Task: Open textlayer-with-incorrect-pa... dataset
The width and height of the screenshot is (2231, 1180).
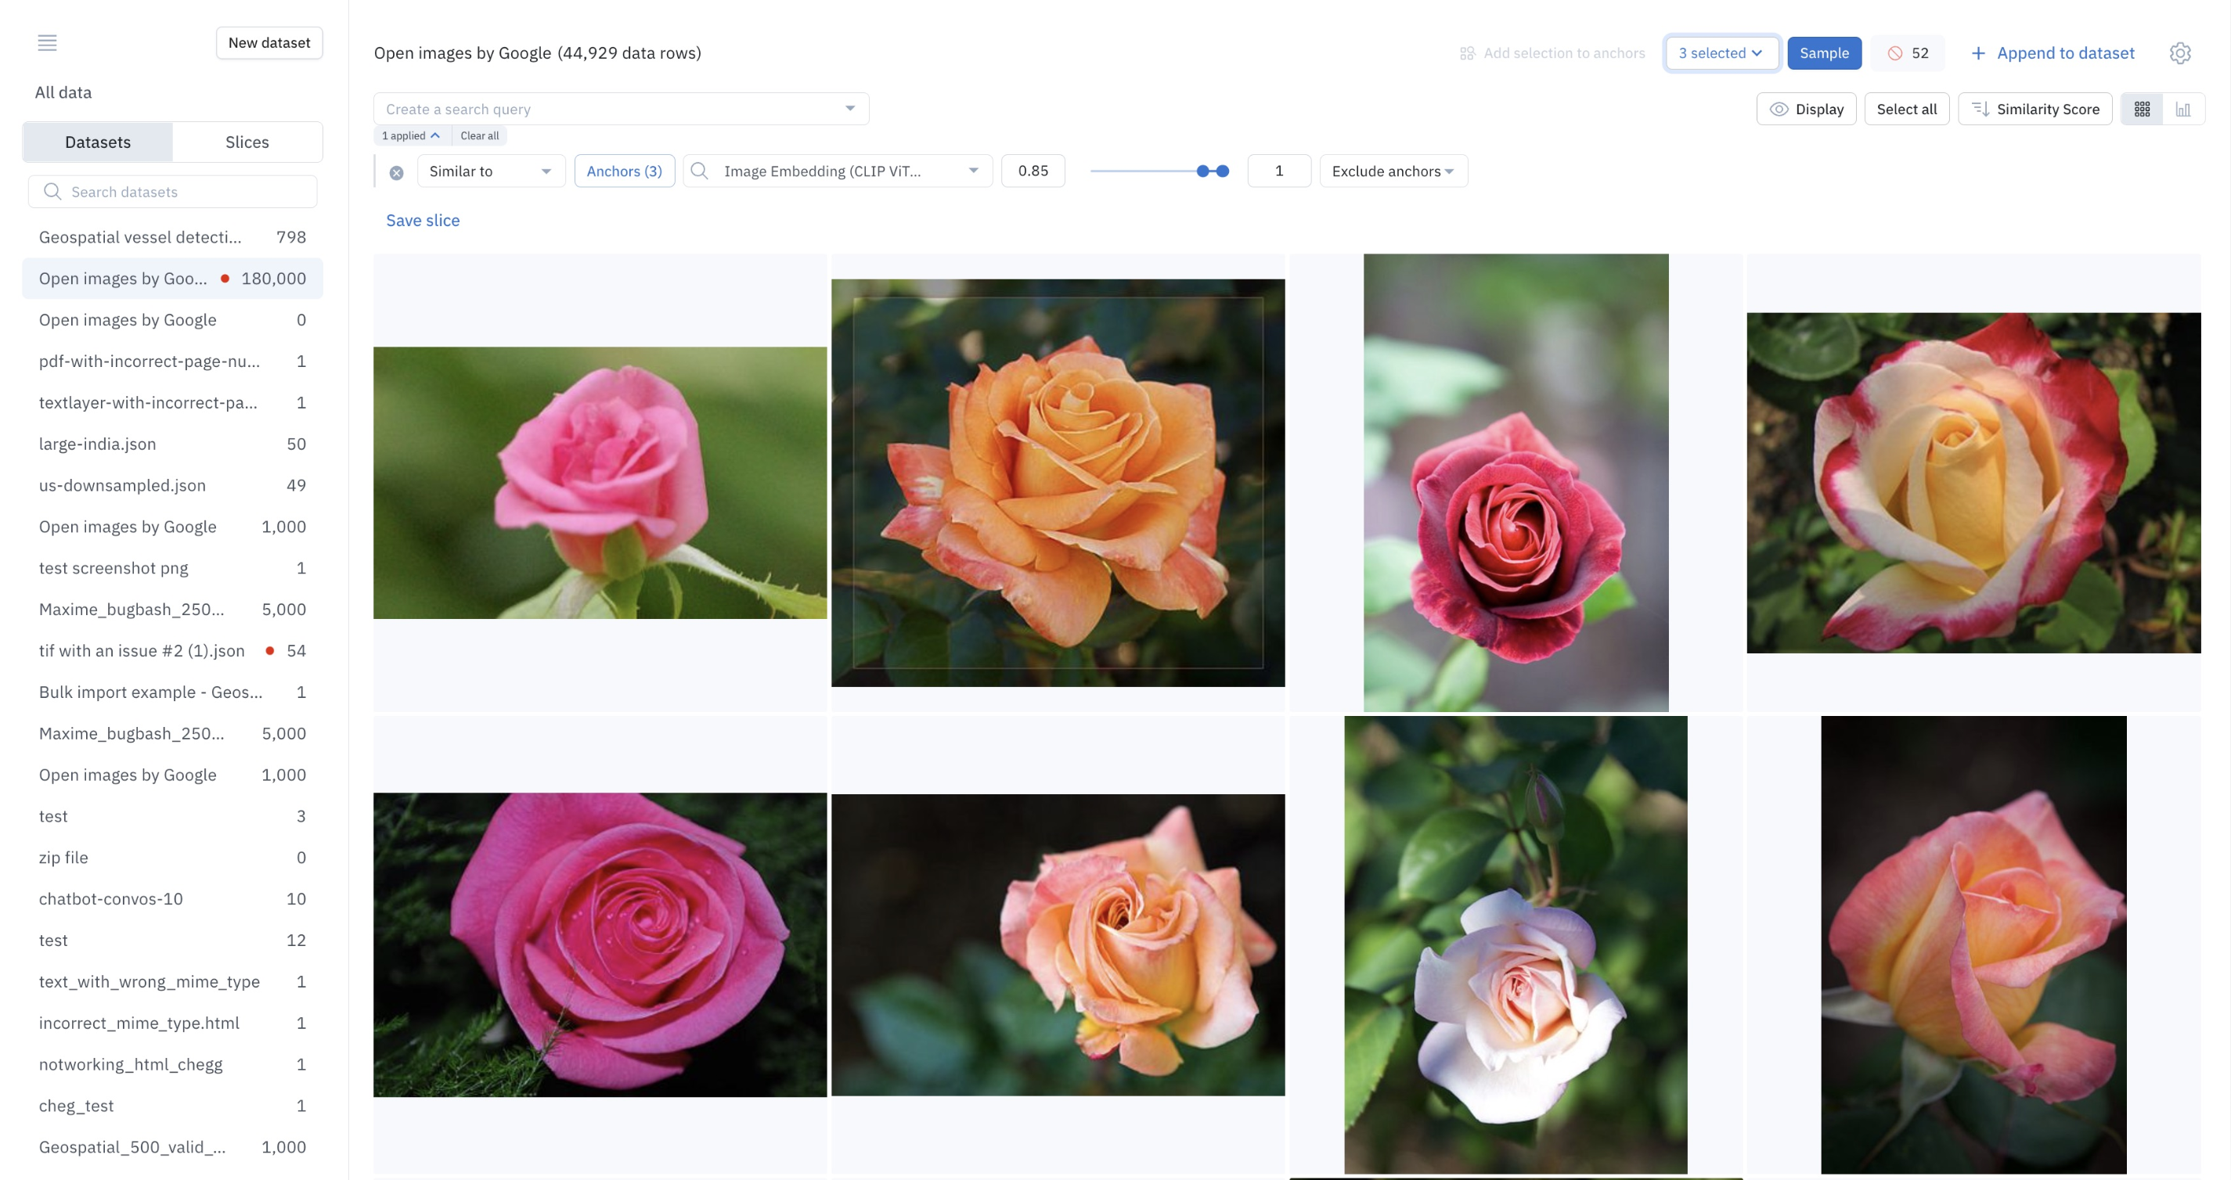Action: (x=172, y=402)
